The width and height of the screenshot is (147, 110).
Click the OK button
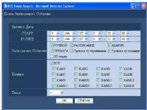coord(64,101)
